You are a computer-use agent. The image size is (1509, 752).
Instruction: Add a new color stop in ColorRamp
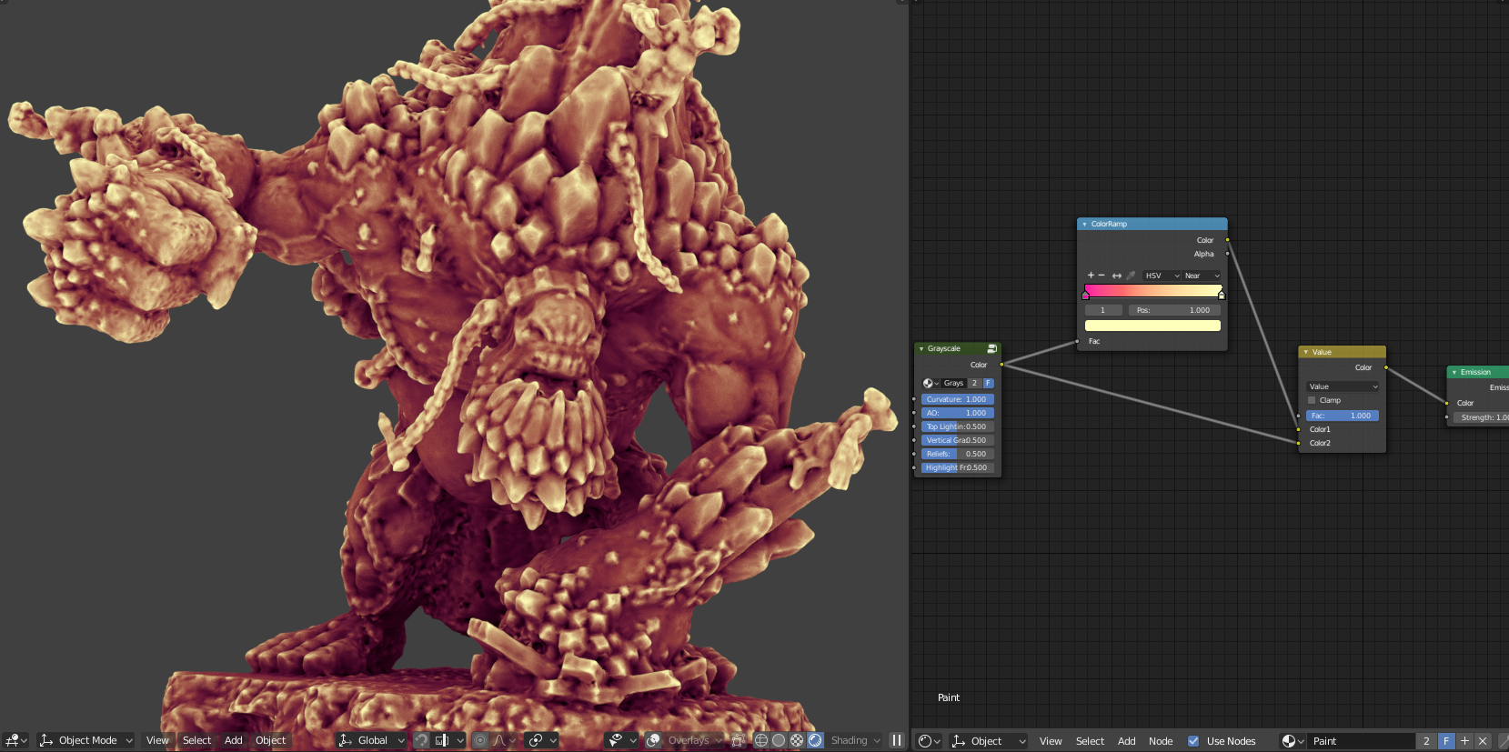(x=1091, y=276)
